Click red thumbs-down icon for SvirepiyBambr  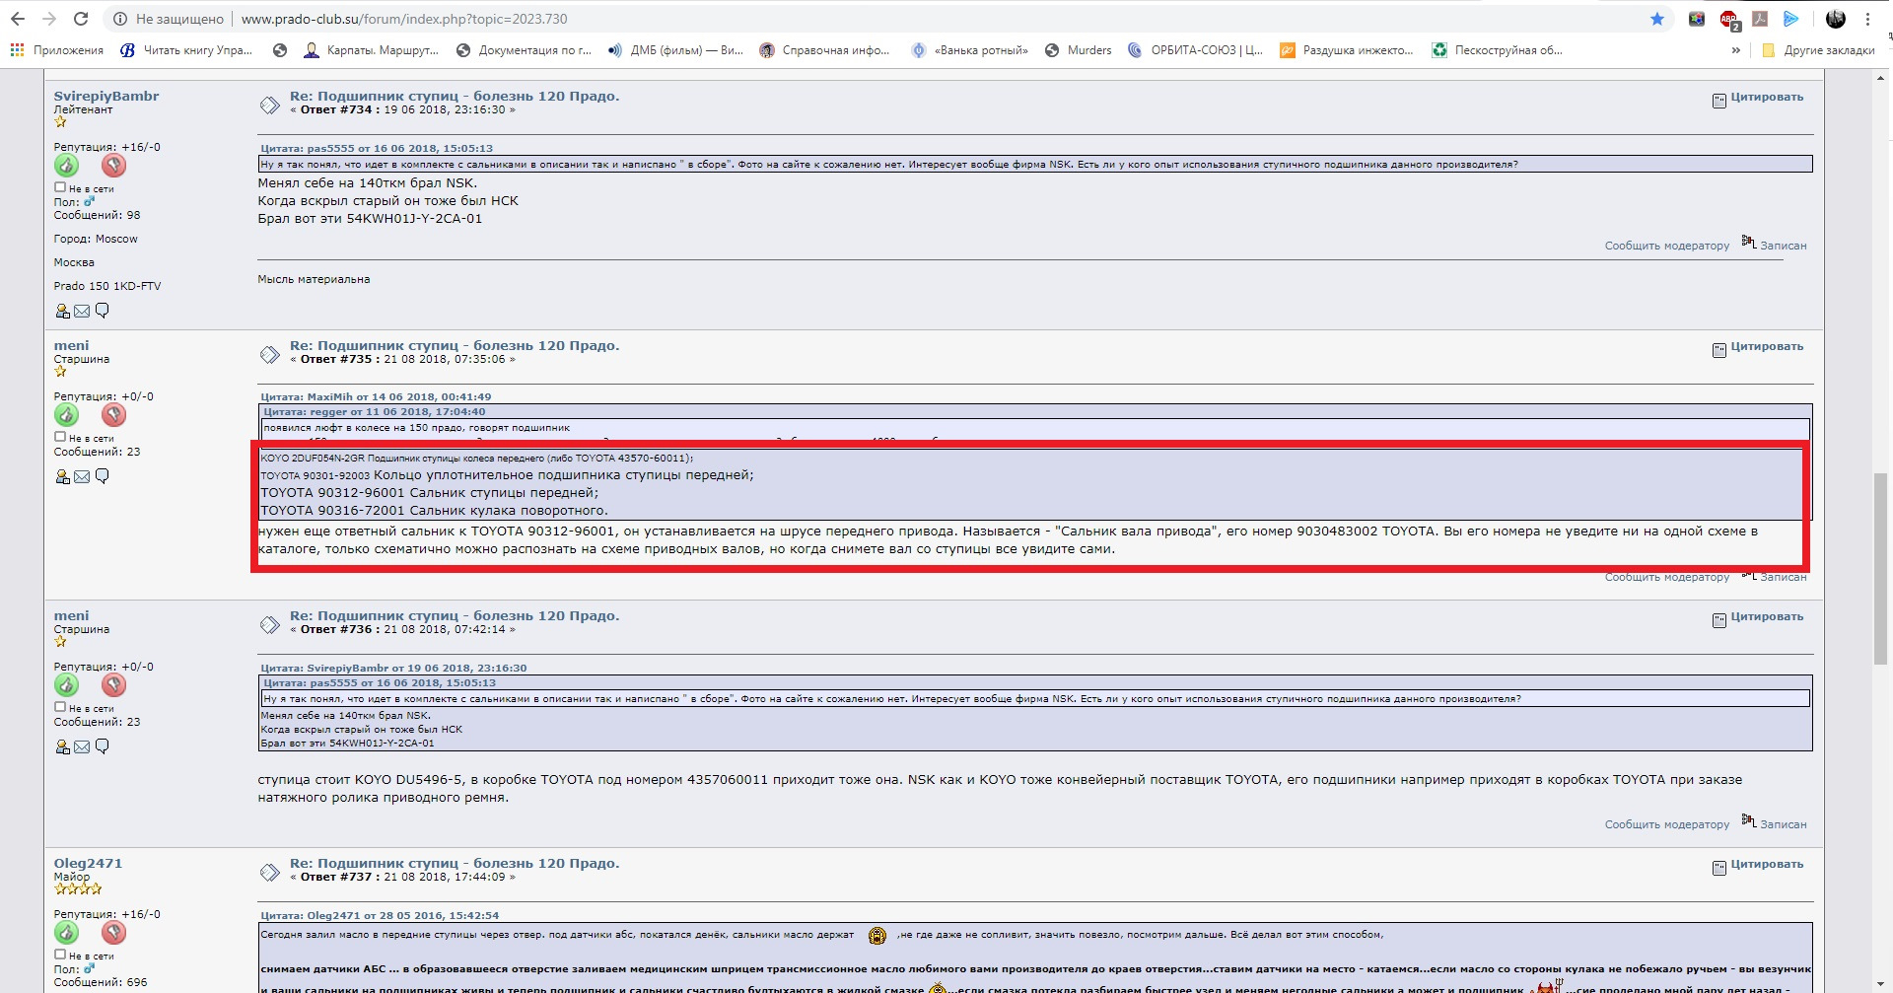click(x=113, y=166)
